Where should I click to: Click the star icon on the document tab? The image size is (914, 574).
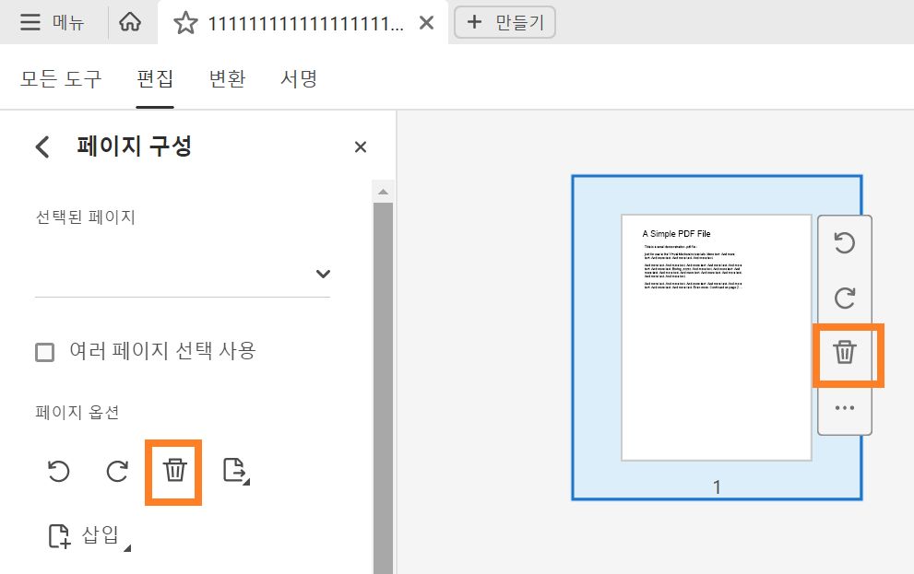point(184,22)
